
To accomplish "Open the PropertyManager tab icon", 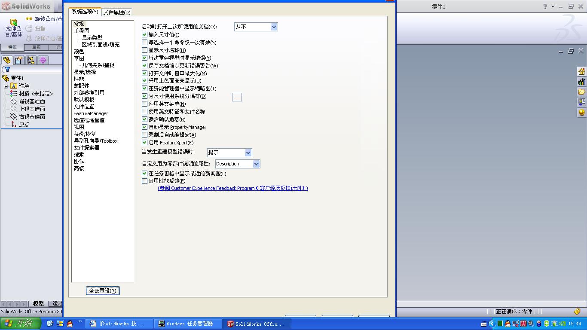I will pyautogui.click(x=19, y=60).
